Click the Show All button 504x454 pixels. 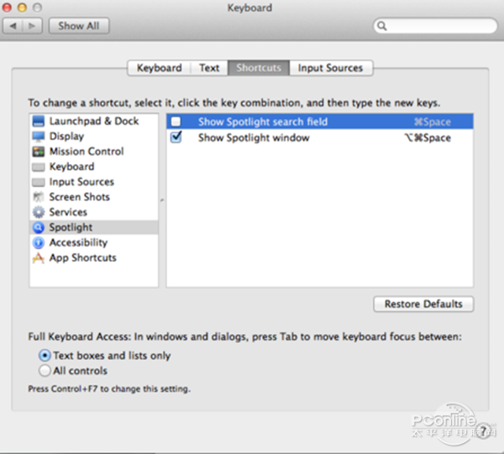[x=78, y=26]
